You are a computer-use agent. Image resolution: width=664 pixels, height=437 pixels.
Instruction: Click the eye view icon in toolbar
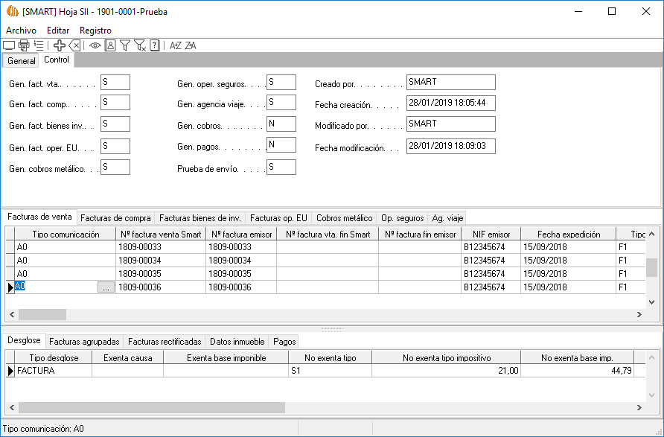point(95,45)
